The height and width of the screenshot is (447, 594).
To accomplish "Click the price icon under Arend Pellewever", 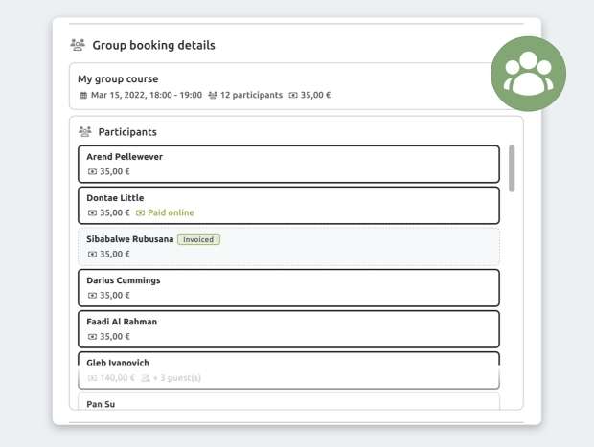I will pos(92,171).
